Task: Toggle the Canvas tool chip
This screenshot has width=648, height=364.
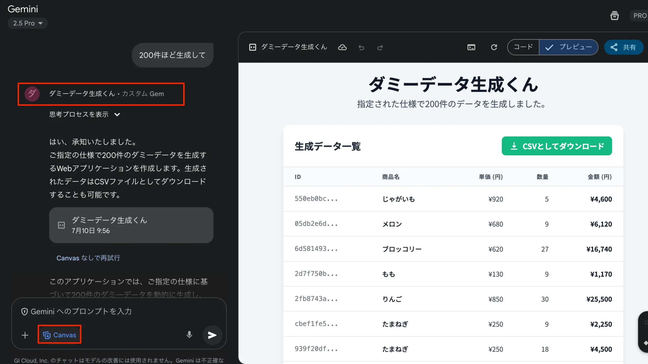Action: point(59,335)
